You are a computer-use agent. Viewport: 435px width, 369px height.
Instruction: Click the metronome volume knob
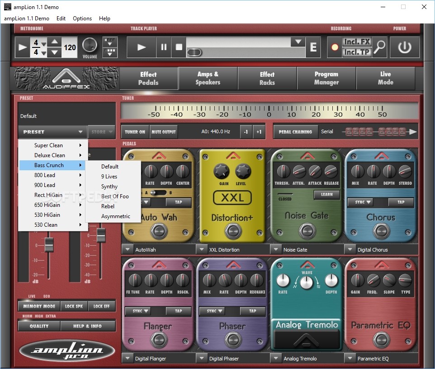[x=90, y=45]
